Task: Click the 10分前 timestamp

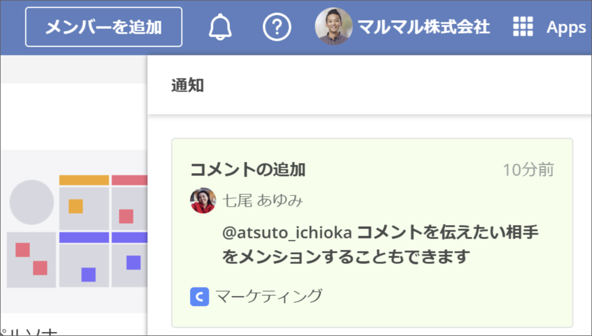Action: (x=528, y=170)
